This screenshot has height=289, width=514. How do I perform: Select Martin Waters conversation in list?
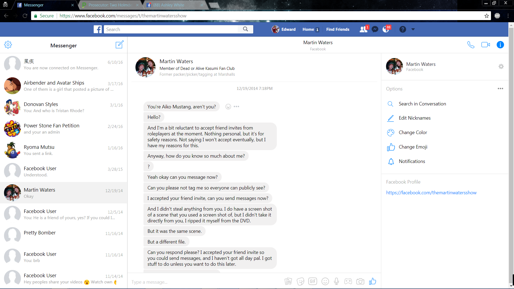click(x=63, y=193)
